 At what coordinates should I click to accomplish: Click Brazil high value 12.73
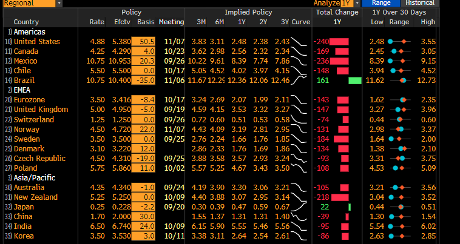click(426, 81)
